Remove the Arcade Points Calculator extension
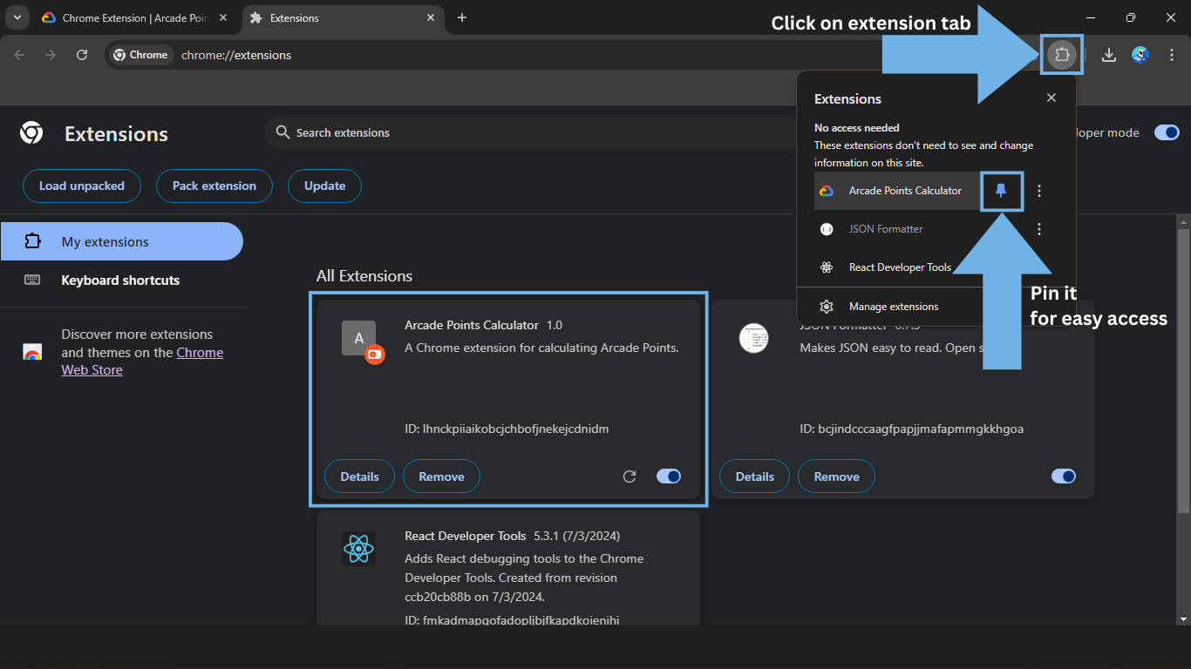Viewport: 1191px width, 669px height. [x=441, y=476]
